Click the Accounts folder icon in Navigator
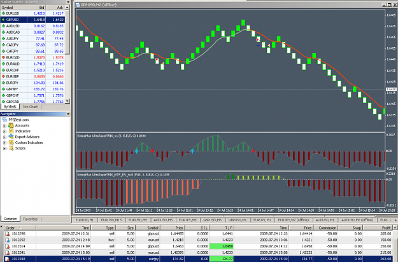 (11, 125)
